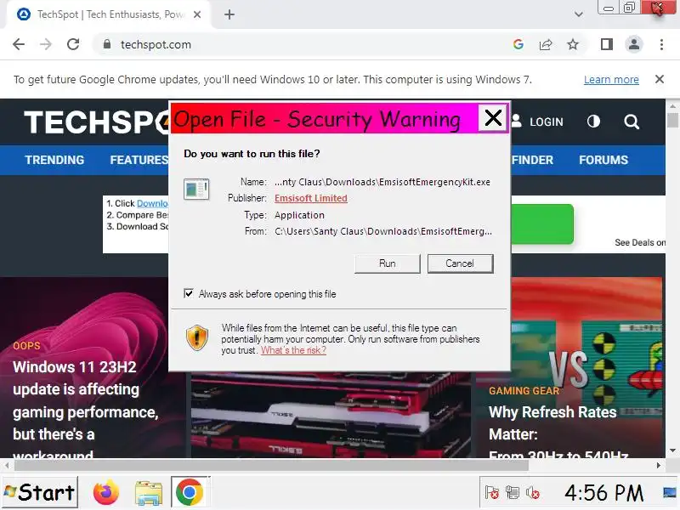Screen dimensions: 680x510
Task: Open the FINDER menu item
Action: tap(532, 160)
